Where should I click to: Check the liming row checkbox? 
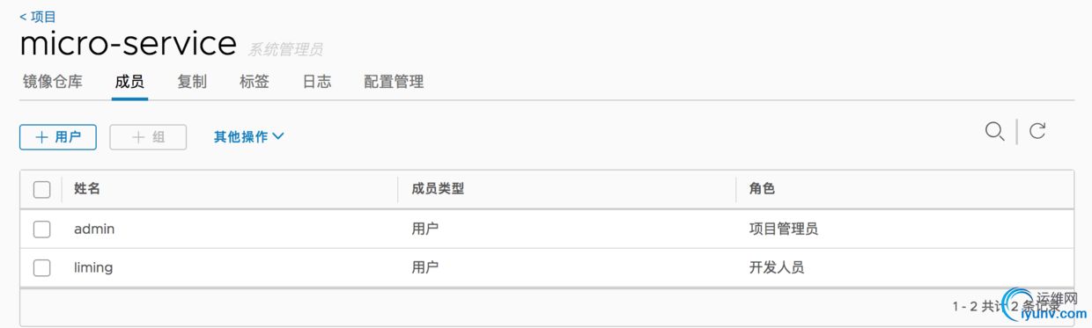41,267
